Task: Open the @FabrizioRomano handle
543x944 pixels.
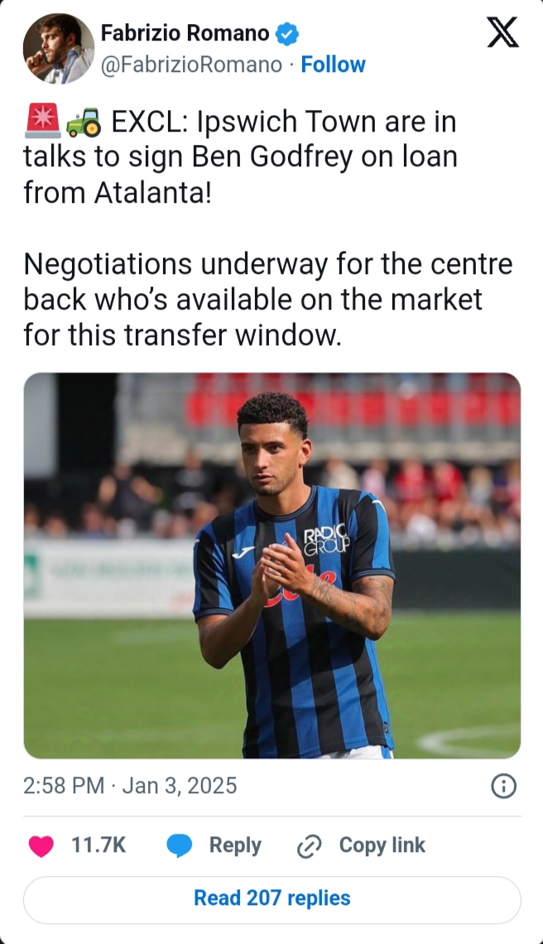Action: (191, 65)
